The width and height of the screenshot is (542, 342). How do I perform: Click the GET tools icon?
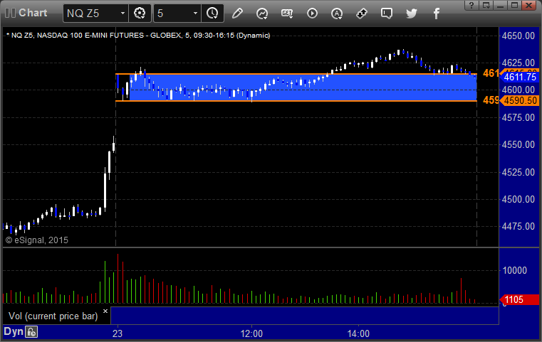click(287, 13)
